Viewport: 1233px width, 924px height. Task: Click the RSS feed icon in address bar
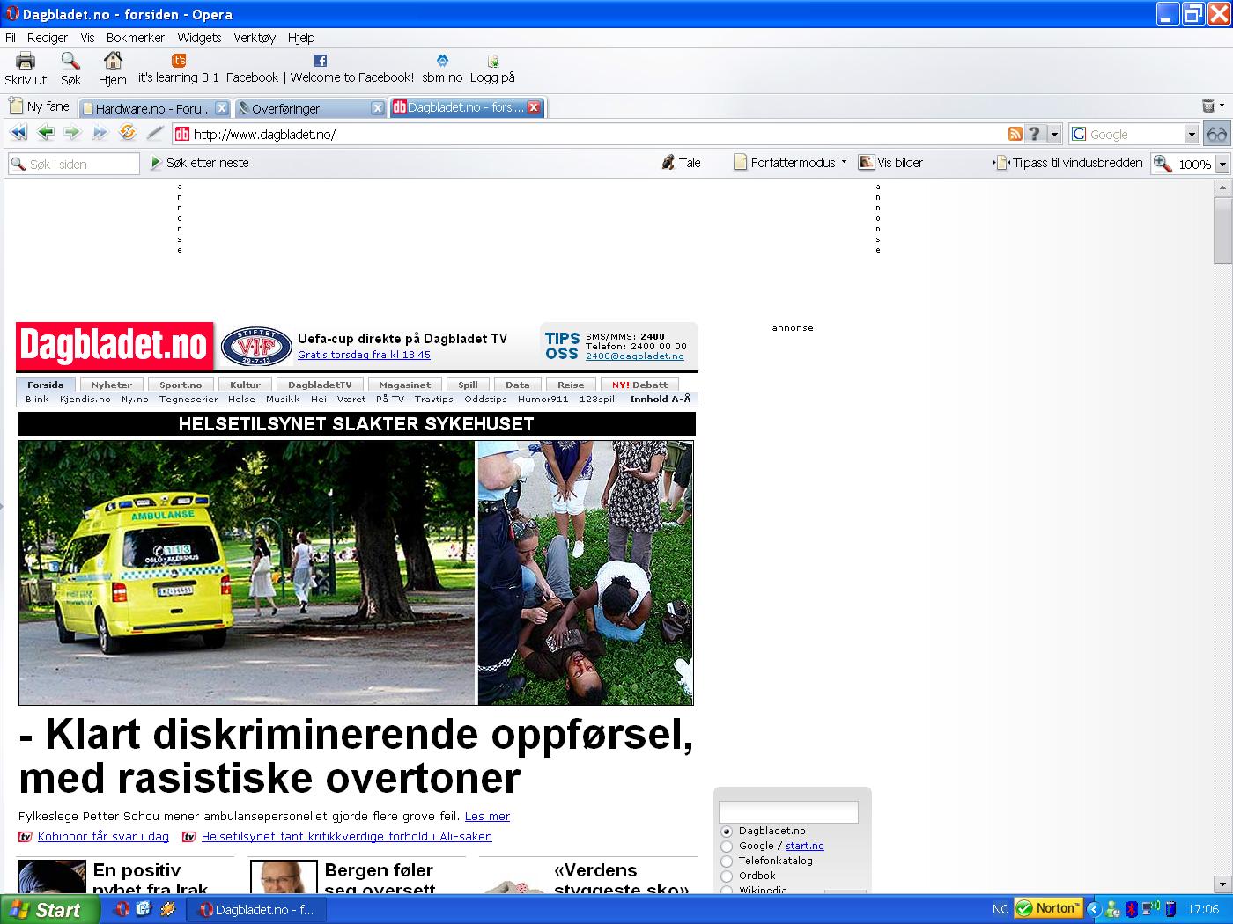click(1015, 134)
